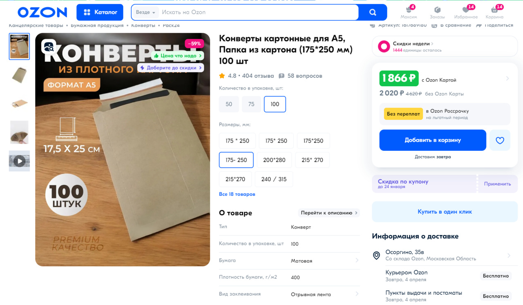This screenshot has height=305, width=523.
Task: Click the Искать на Ozon search field
Action: click(257, 12)
